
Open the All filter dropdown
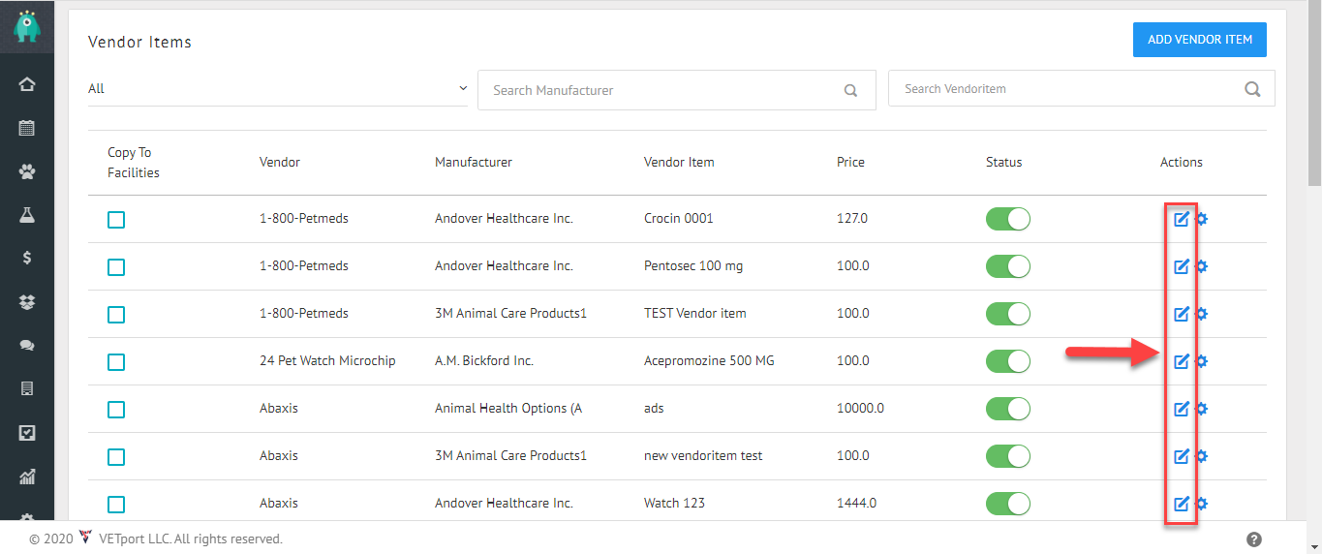pyautogui.click(x=278, y=89)
